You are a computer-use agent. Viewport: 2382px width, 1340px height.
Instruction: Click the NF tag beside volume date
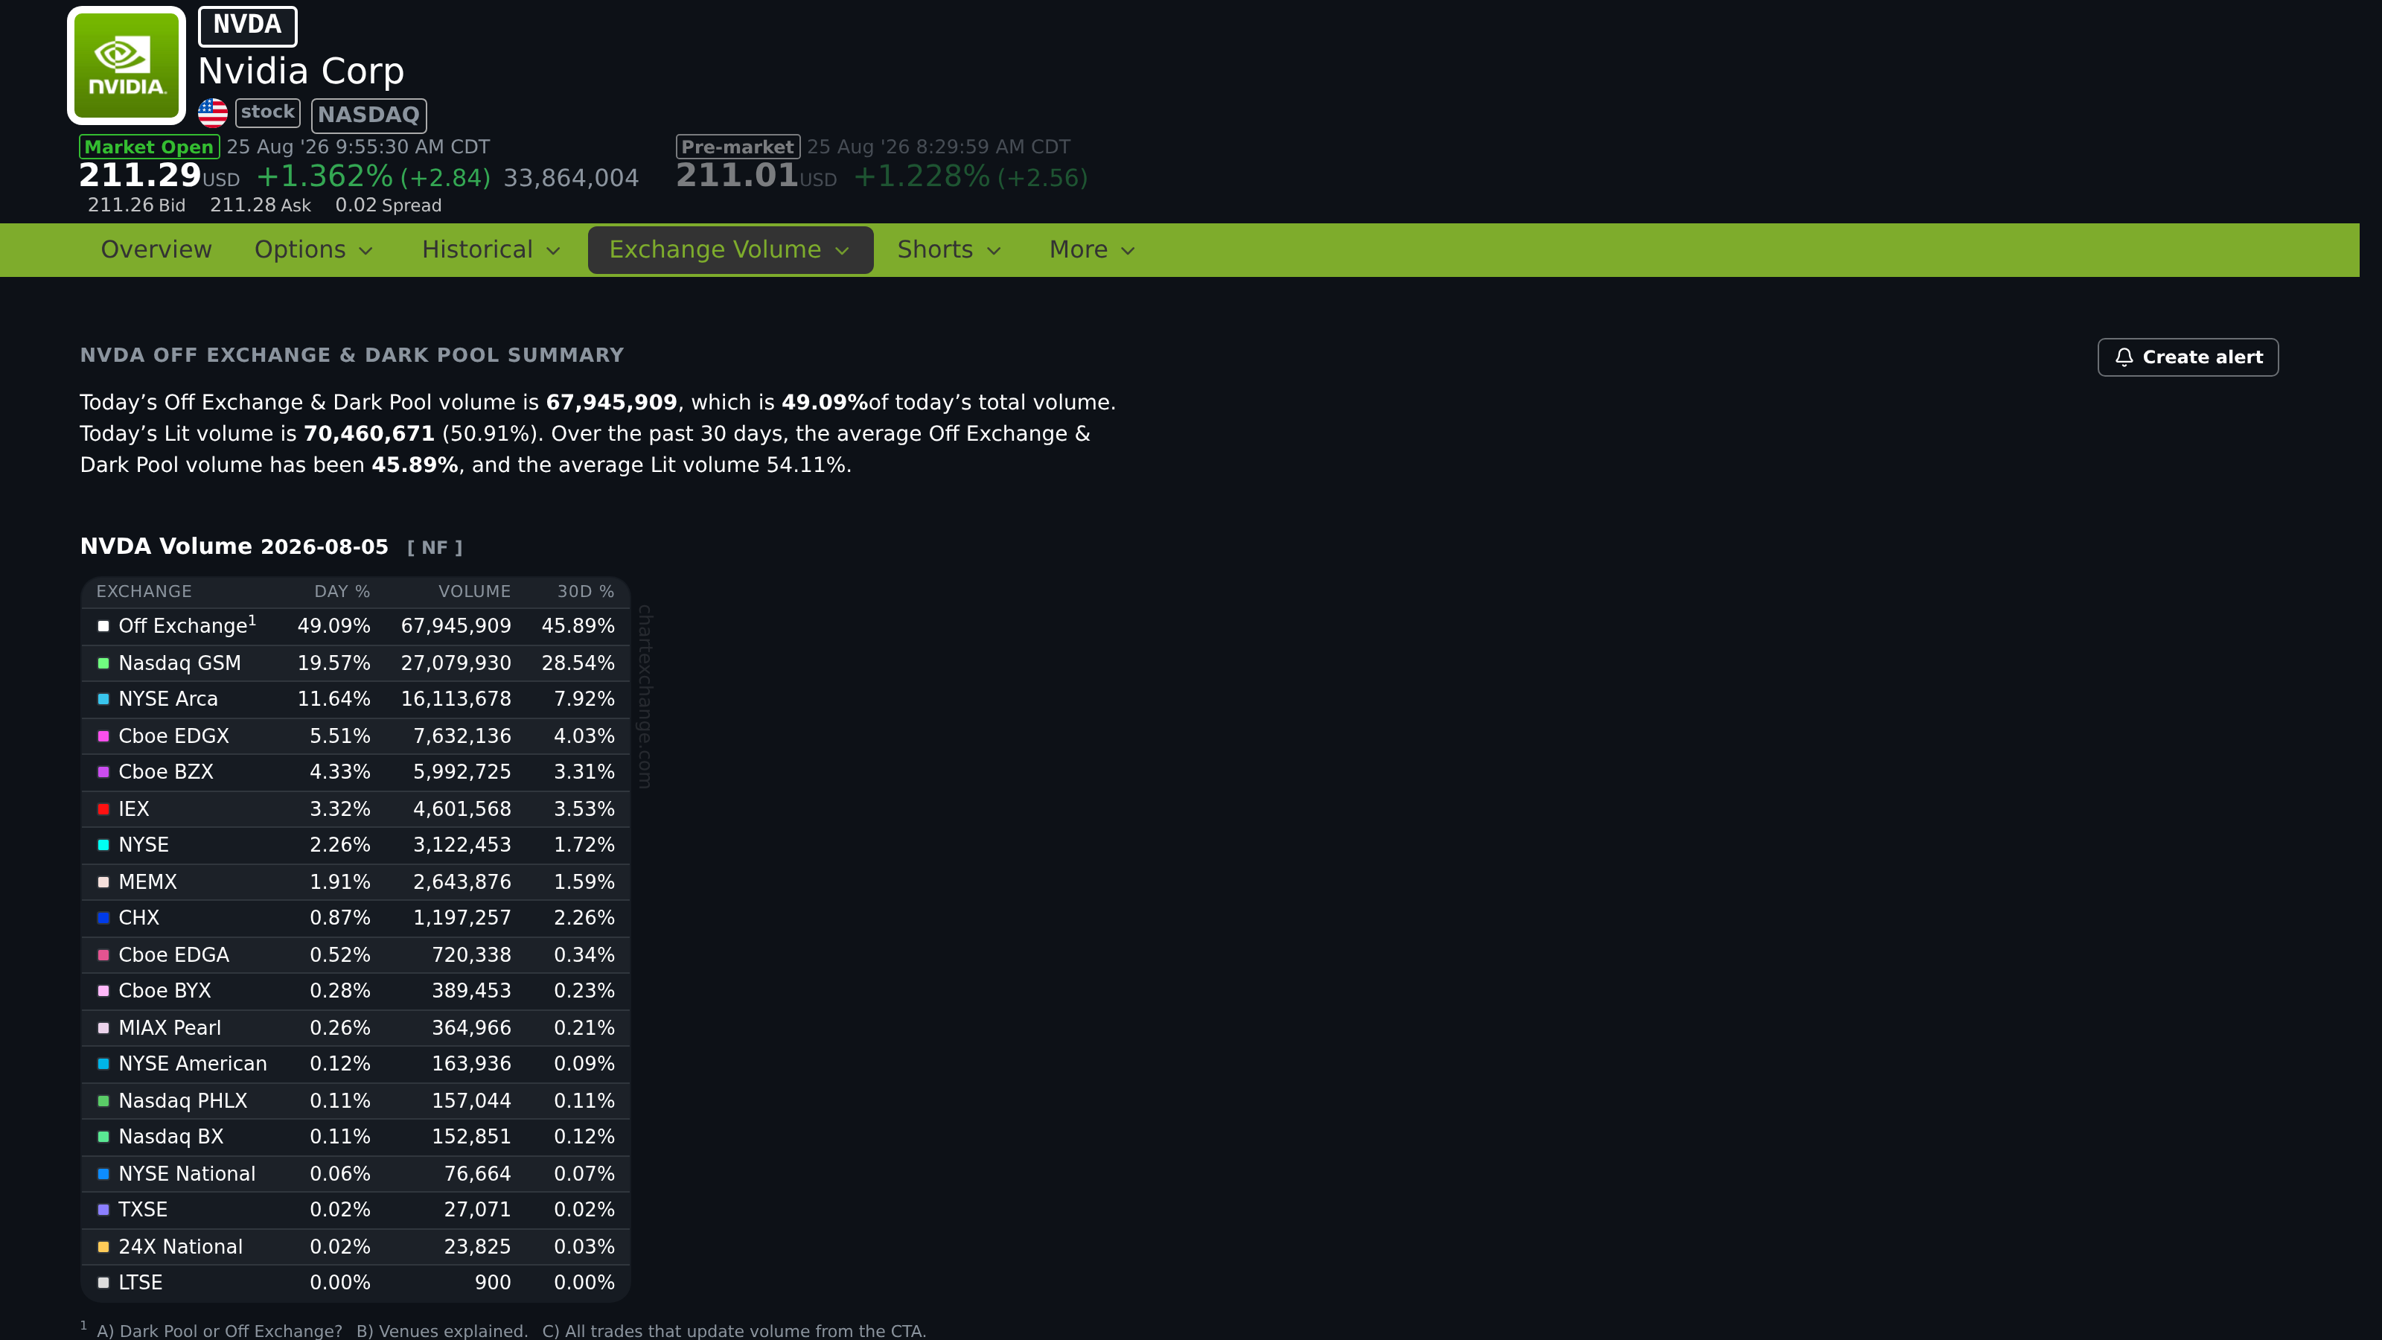click(x=435, y=547)
